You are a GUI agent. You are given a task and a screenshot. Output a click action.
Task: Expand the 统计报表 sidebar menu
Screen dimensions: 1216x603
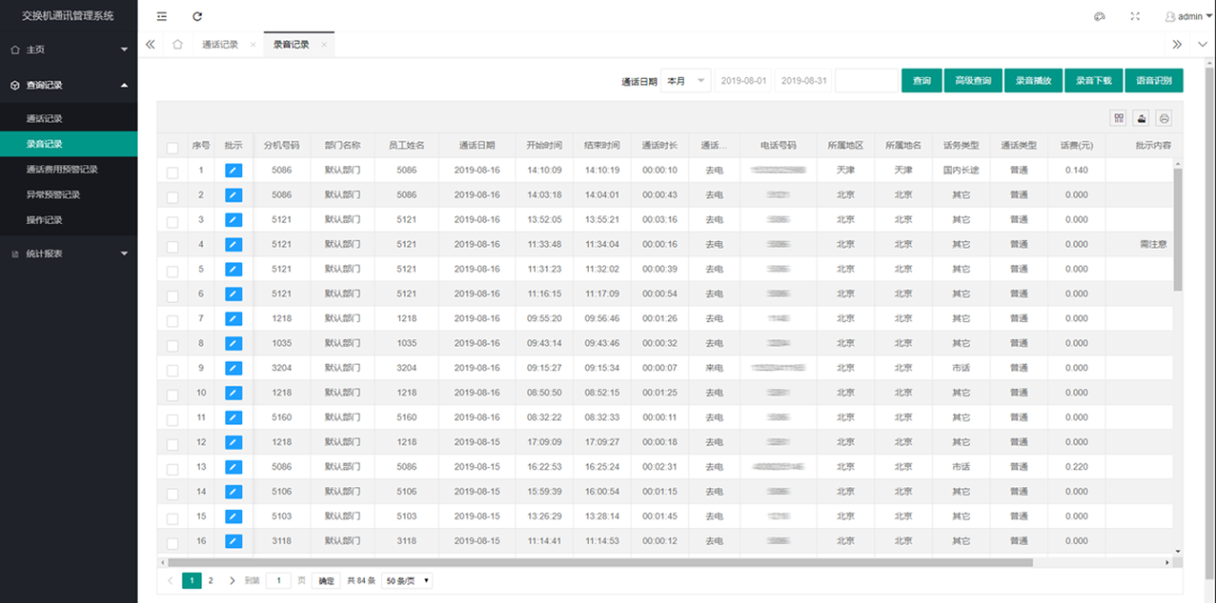tap(68, 254)
